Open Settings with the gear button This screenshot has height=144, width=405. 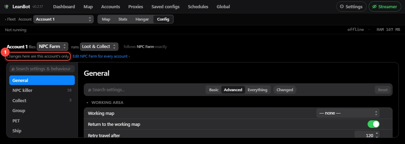[351, 7]
